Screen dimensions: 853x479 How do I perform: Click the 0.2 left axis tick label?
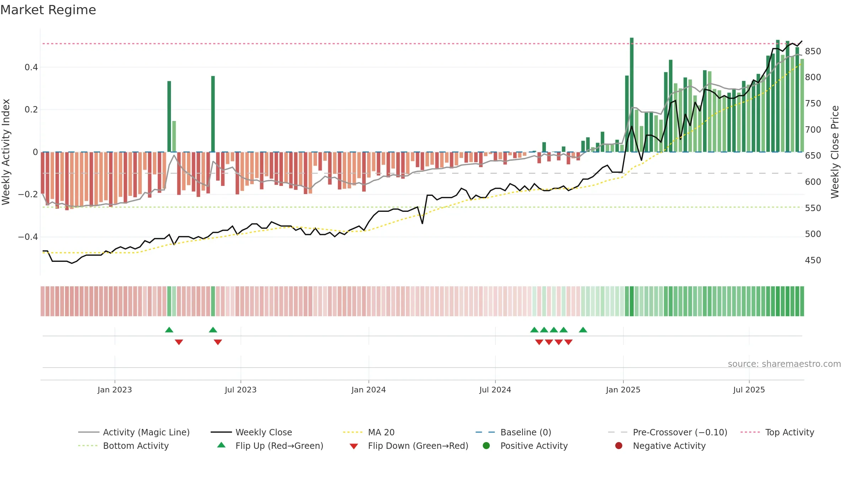tap(31, 110)
